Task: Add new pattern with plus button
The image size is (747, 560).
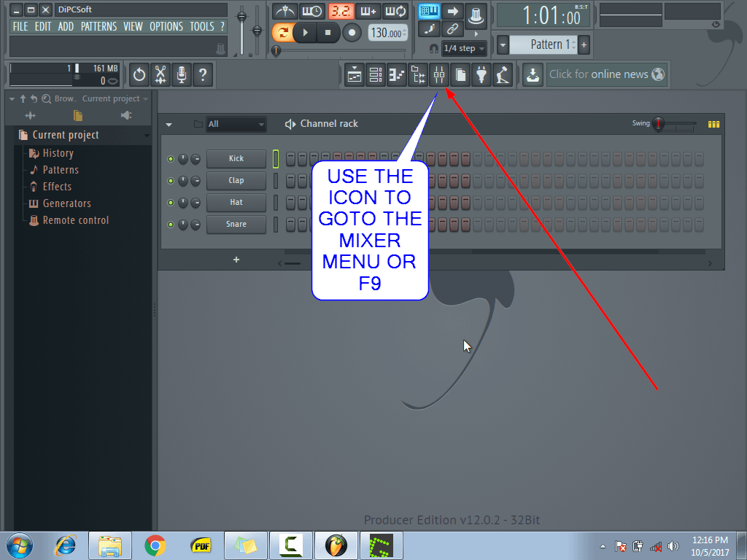Action: point(584,45)
